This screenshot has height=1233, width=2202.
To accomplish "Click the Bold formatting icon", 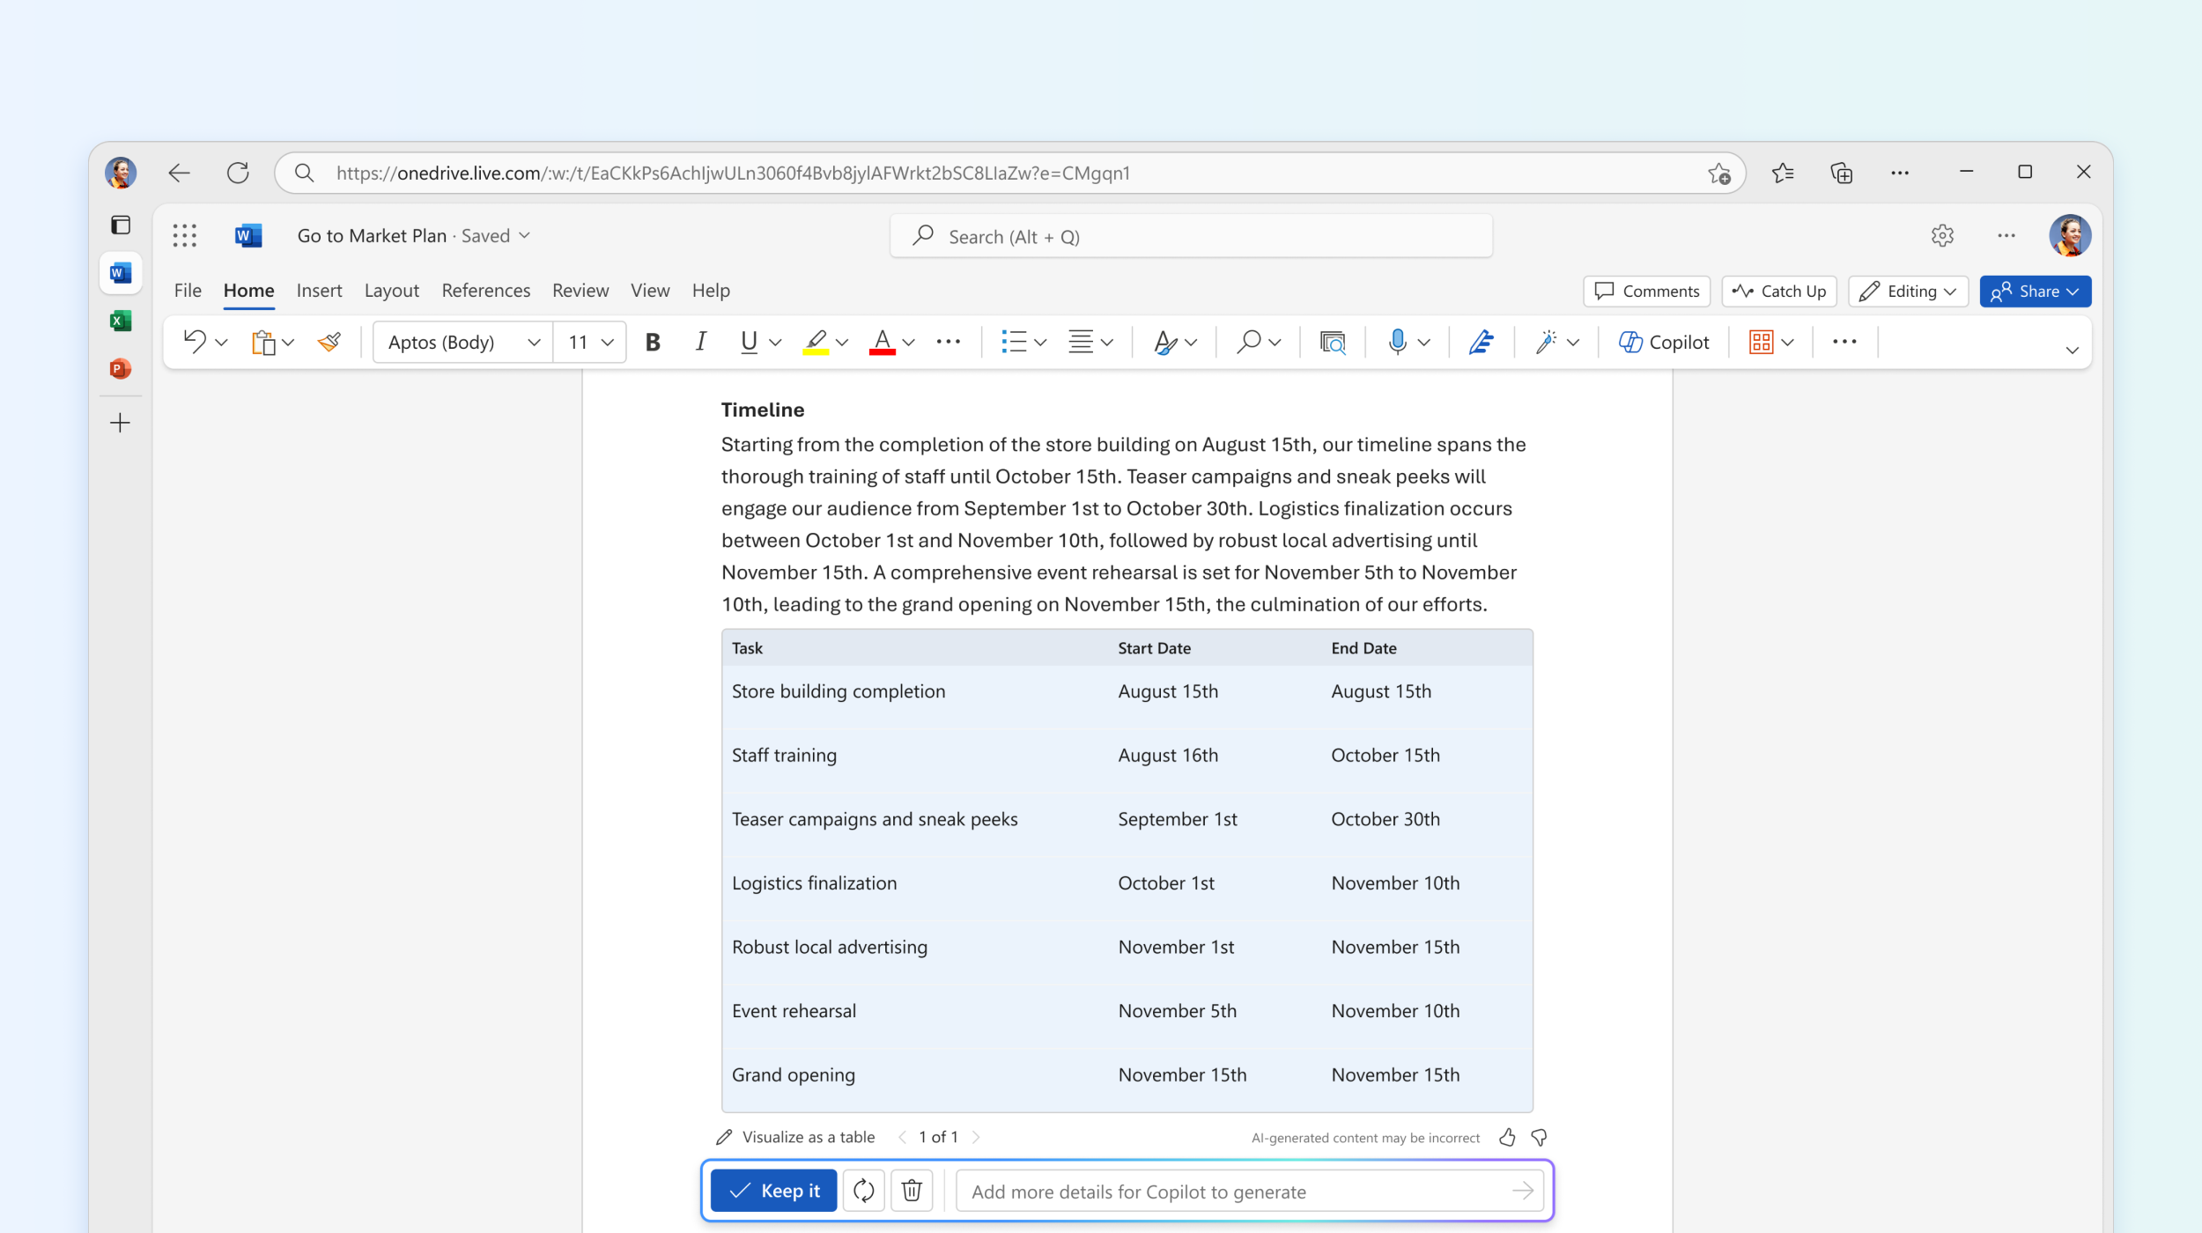I will click(652, 341).
